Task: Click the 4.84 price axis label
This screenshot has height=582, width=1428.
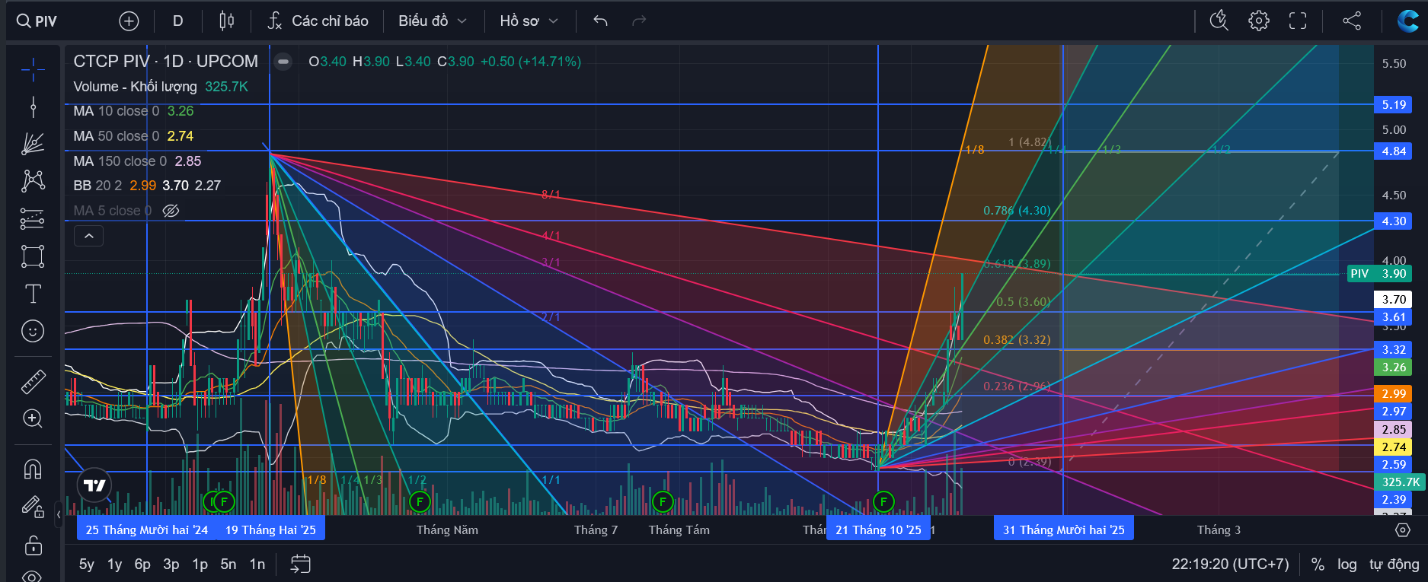Action: point(1394,151)
